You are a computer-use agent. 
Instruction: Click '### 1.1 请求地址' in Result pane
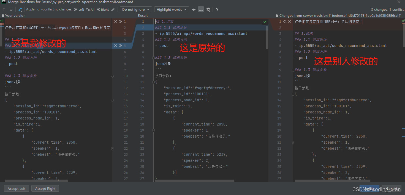(x=171, y=27)
